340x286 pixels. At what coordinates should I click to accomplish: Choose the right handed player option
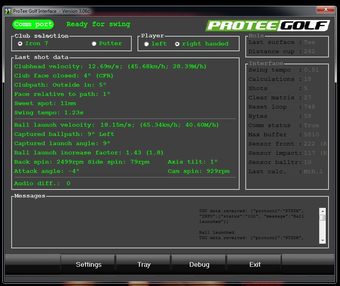pyautogui.click(x=177, y=44)
